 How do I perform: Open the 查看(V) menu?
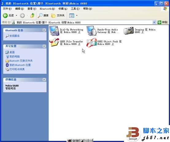tap(32, 9)
